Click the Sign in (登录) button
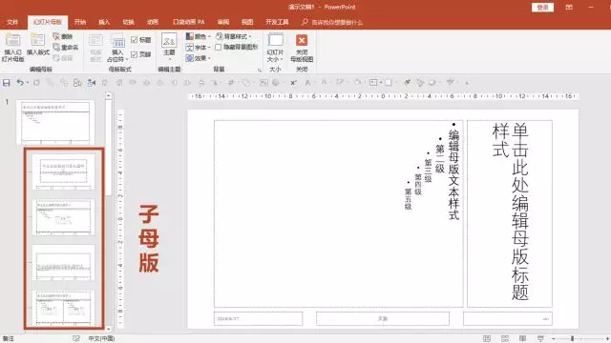Image resolution: width=611 pixels, height=343 pixels. tap(542, 8)
